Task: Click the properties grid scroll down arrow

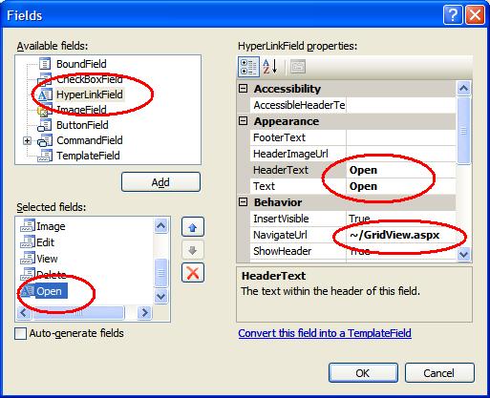Action: point(463,255)
